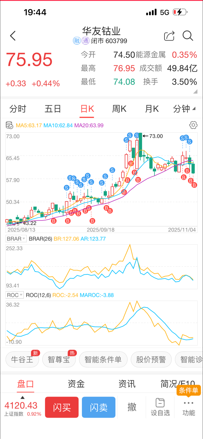Switch to the 周K tab
Image resolution: width=203 pixels, height=439 pixels.
[119, 109]
